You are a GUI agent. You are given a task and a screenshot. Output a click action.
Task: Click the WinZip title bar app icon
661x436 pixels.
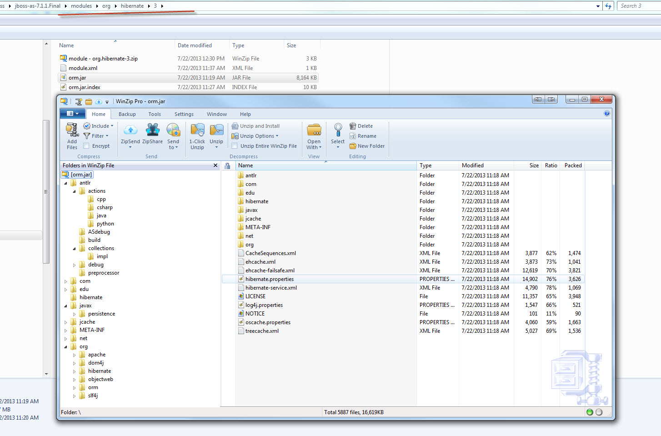64,101
